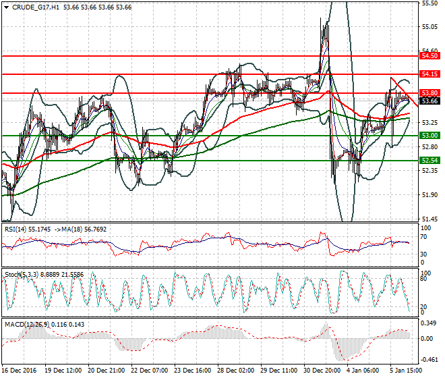Click the 5 Jan 15:00 time axis label
The height and width of the screenshot is (378, 445).
pos(406,371)
